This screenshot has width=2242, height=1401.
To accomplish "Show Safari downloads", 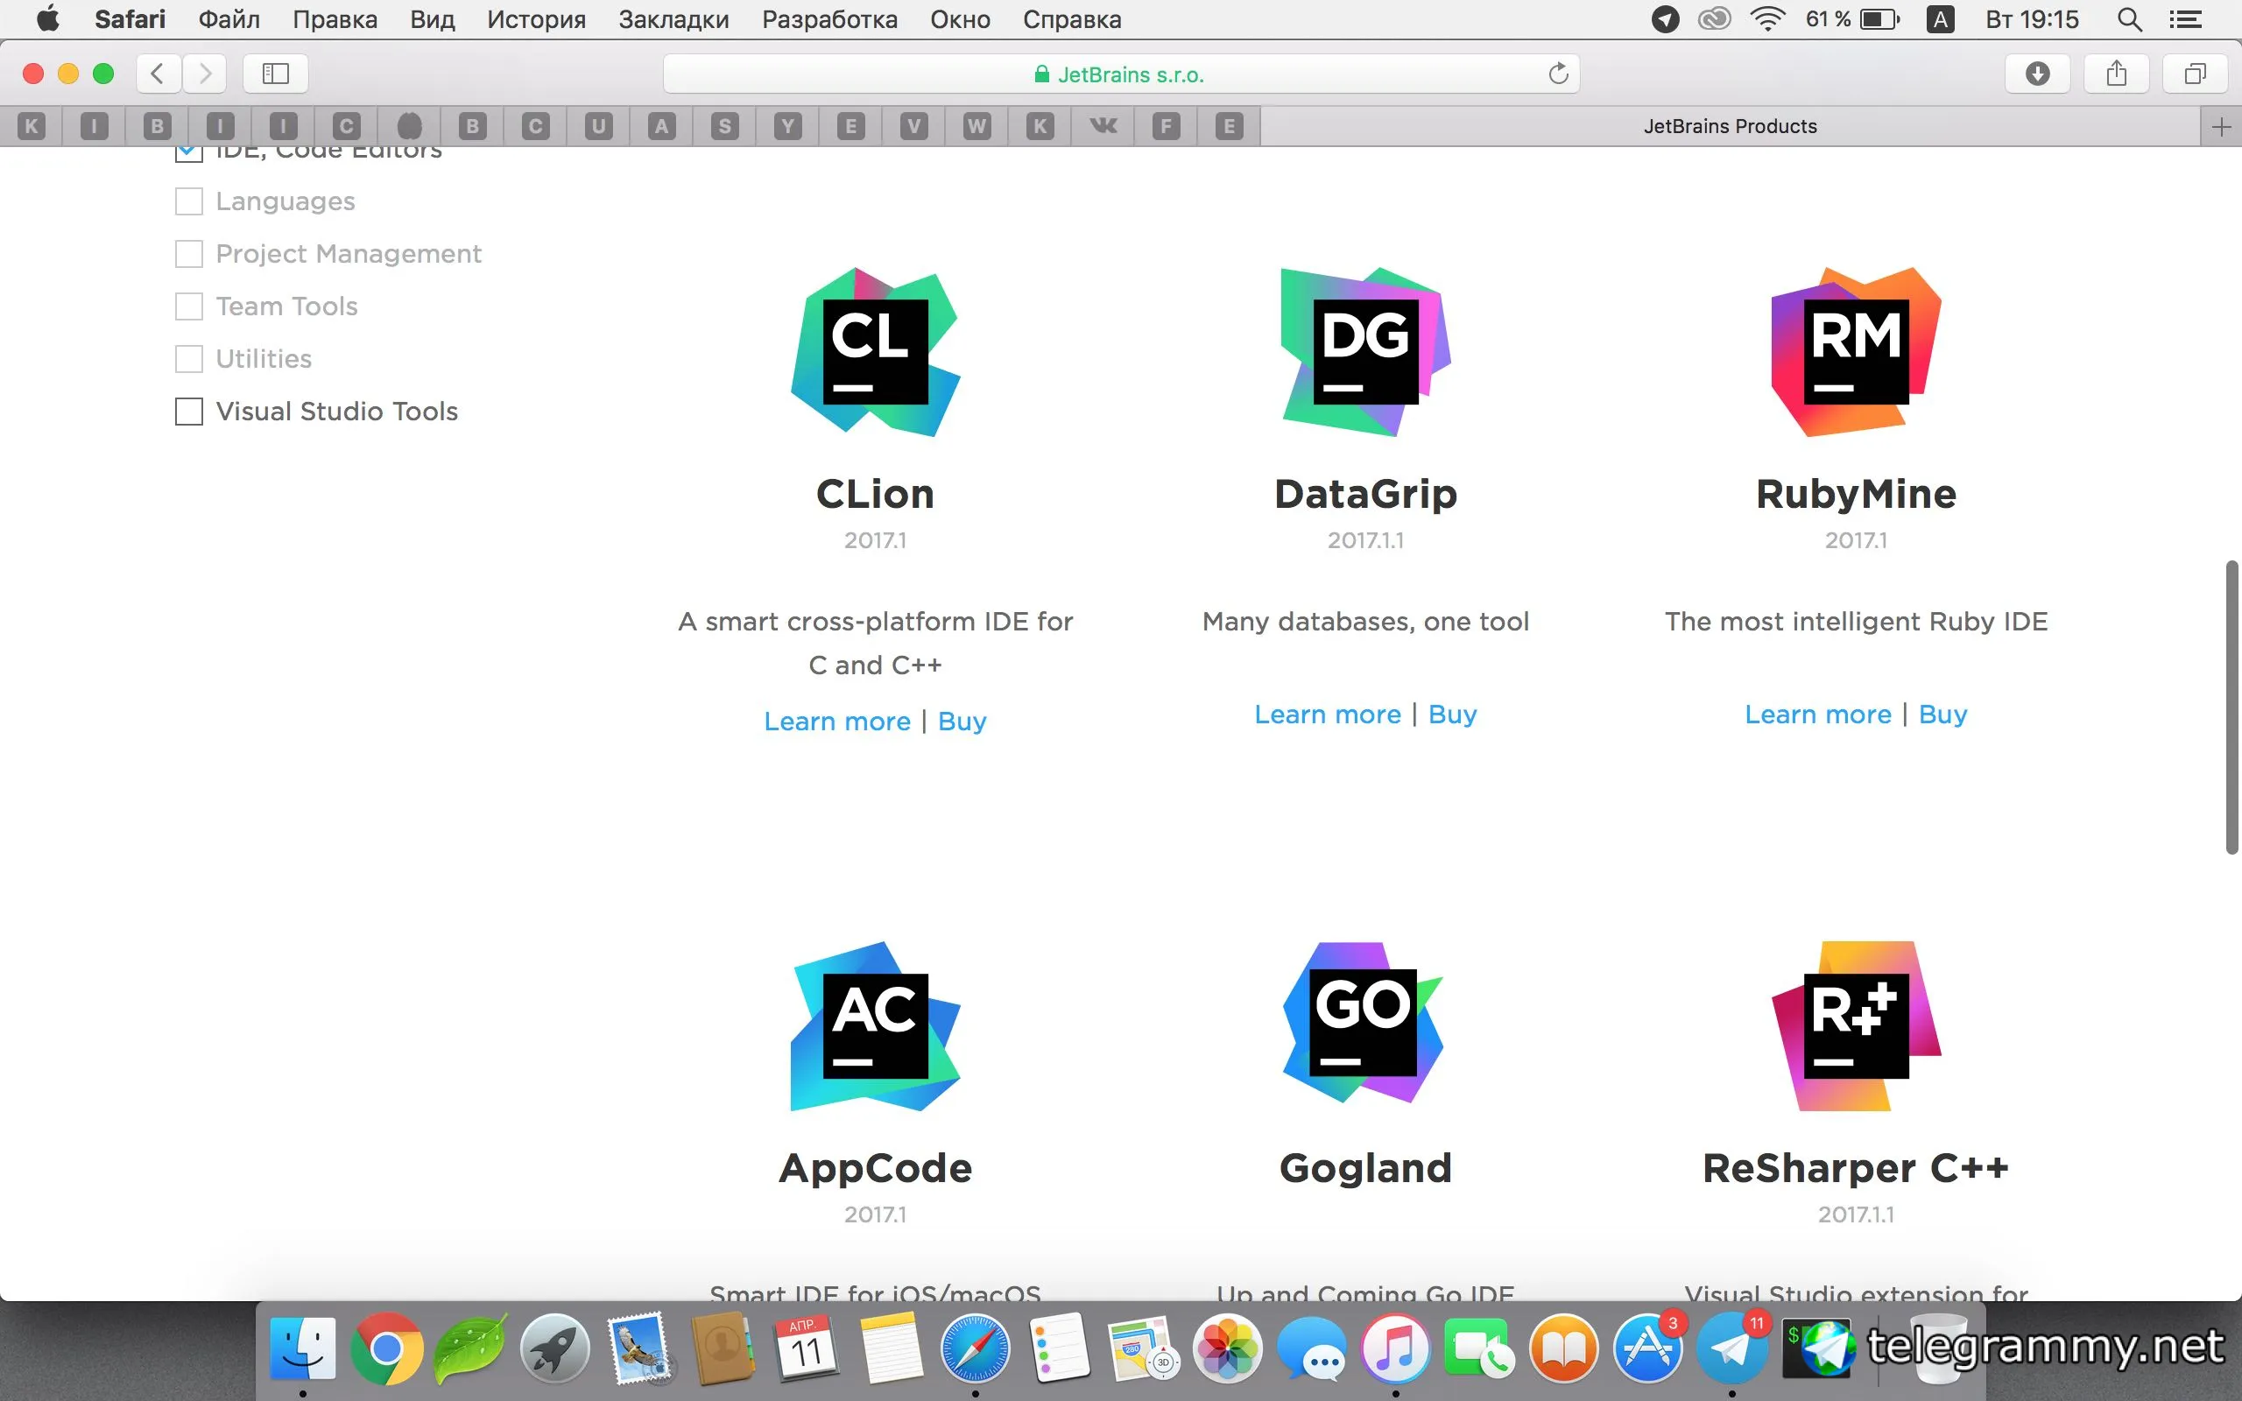I will pos(2037,74).
